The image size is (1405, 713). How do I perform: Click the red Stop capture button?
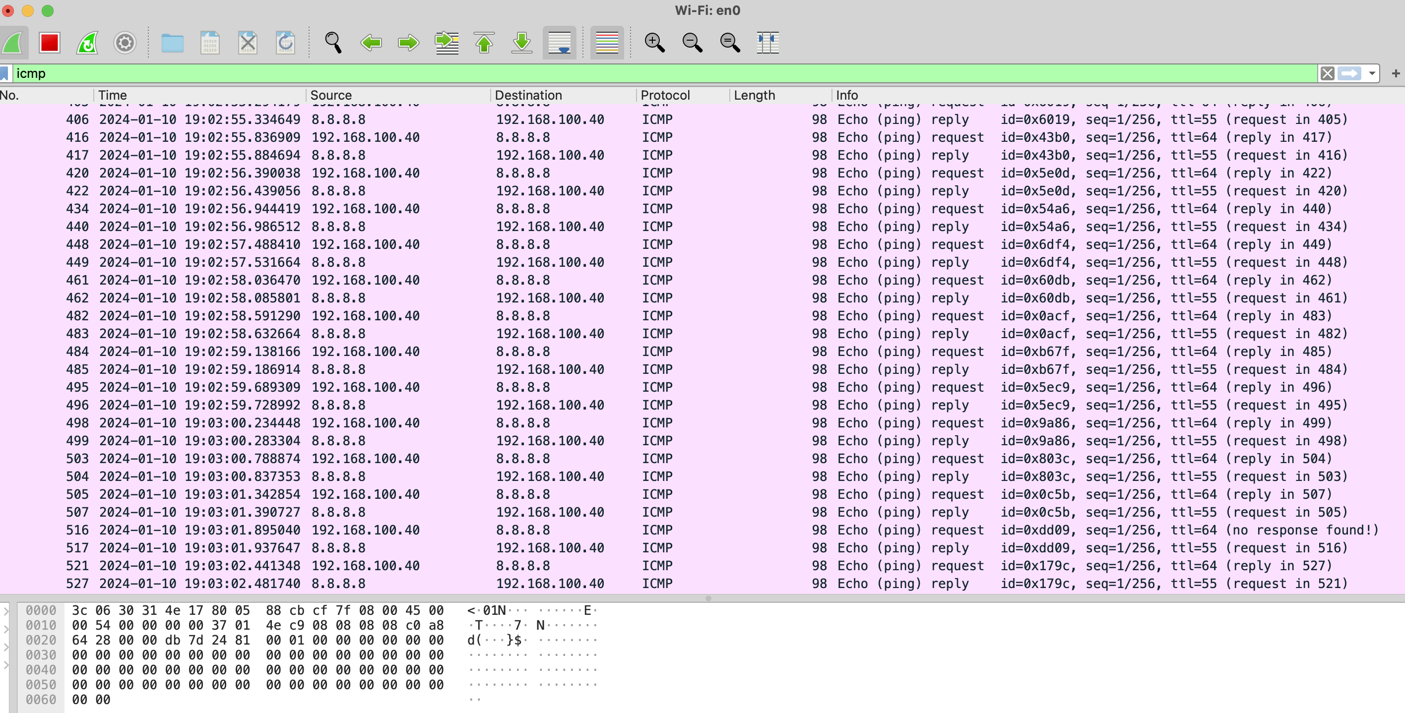[x=49, y=43]
